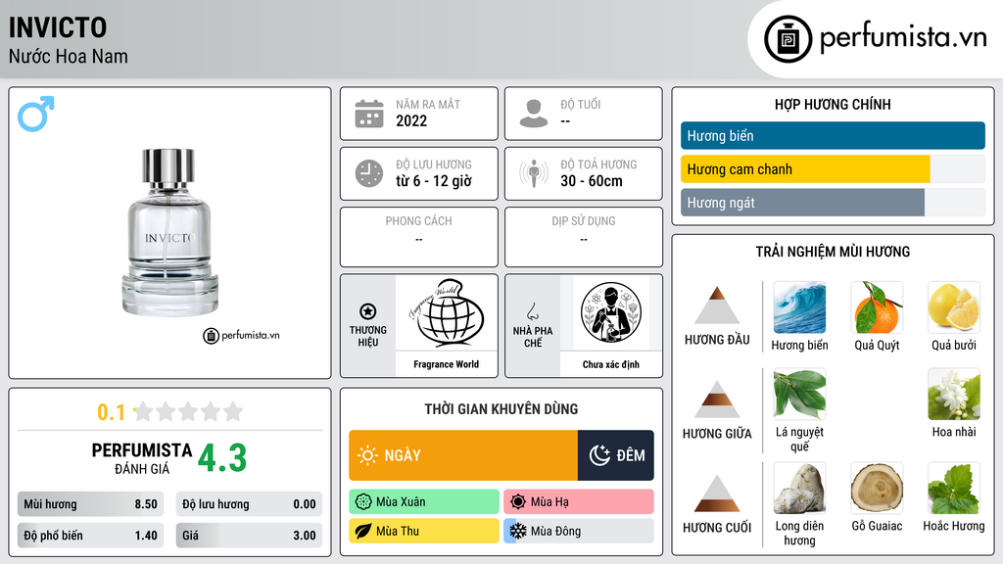Click the sun icon in Ngày bar
Image resolution: width=1003 pixels, height=564 pixels.
pos(367,455)
